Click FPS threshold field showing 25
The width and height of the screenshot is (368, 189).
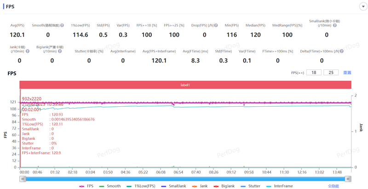point(331,73)
